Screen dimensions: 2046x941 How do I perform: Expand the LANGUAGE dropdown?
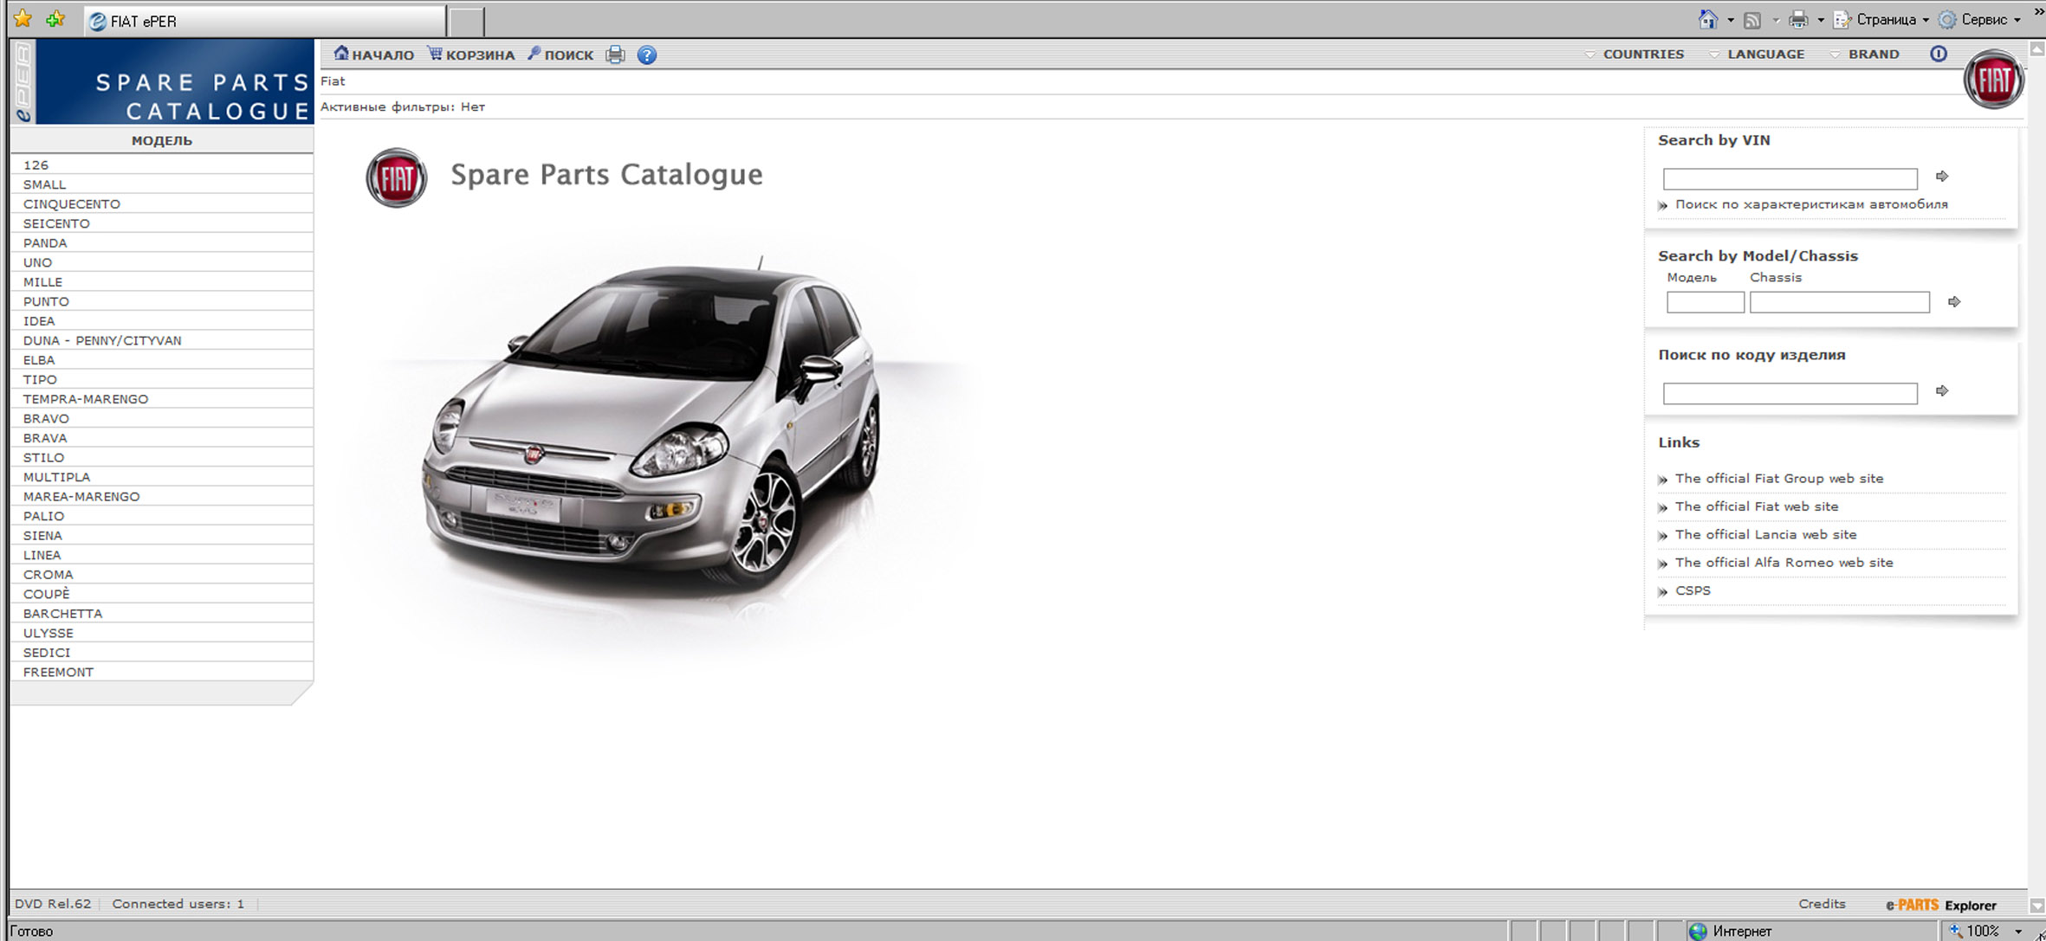tap(1764, 54)
